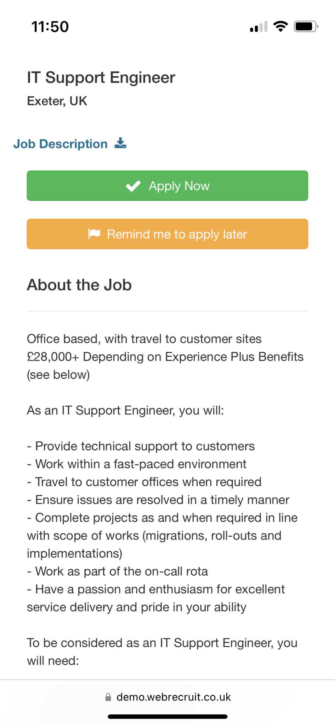The width and height of the screenshot is (335, 726).
Task: Click the £28,000+ salary line
Action: point(165,357)
